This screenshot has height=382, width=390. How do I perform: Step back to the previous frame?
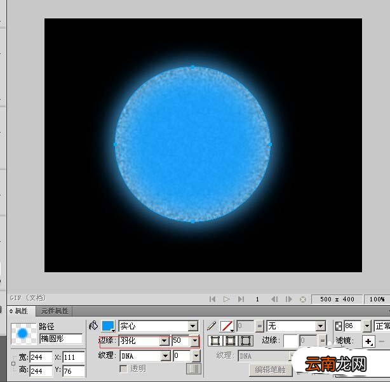pos(274,299)
